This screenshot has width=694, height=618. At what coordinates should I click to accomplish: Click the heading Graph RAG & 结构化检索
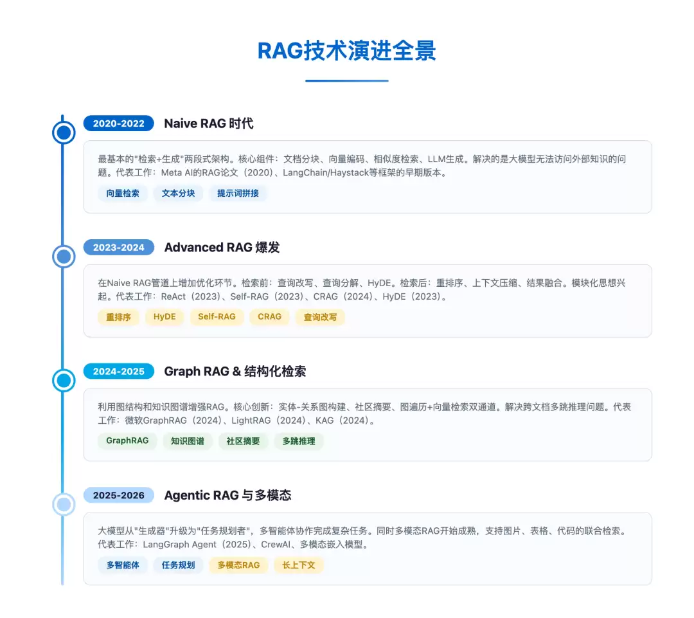pyautogui.click(x=235, y=371)
